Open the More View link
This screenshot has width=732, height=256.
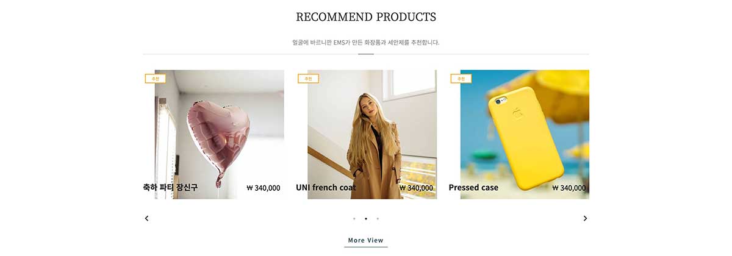366,240
